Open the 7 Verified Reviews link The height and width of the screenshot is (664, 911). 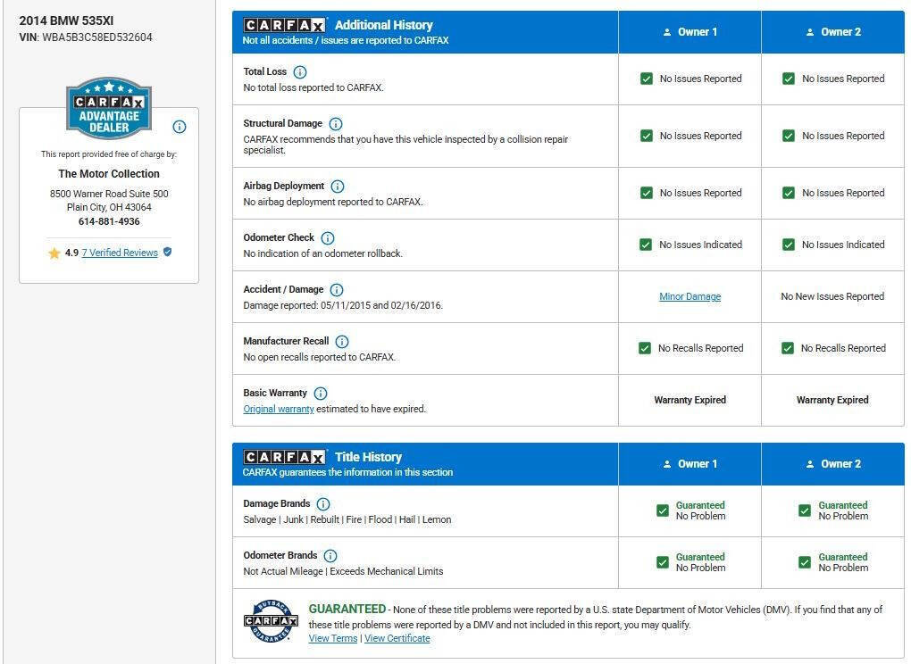[x=120, y=253]
